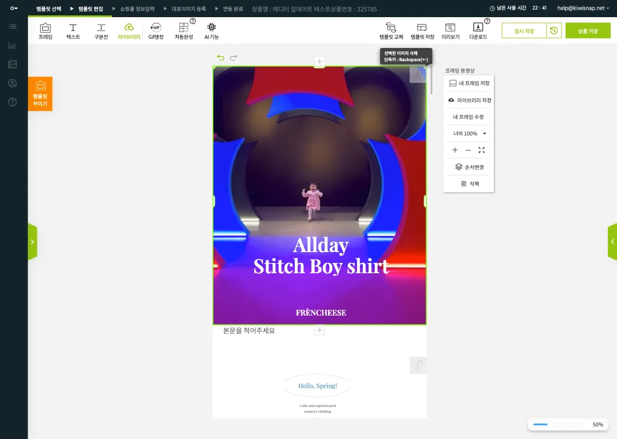Open the checklist icon in left sidebar
This screenshot has width=617, height=439.
tap(13, 64)
